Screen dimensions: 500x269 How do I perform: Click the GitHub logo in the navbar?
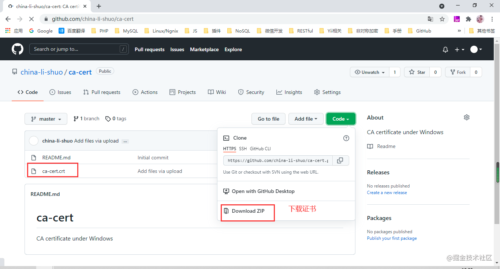[17, 49]
